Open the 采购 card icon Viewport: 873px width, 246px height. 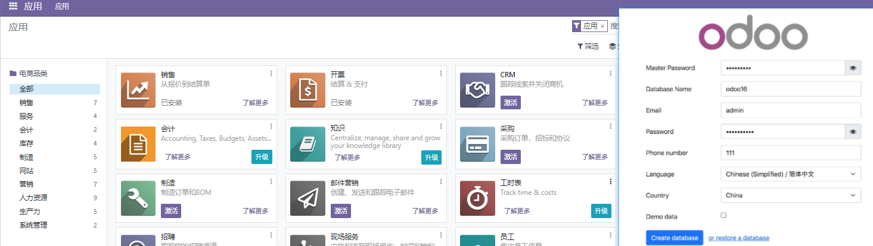pos(478,144)
